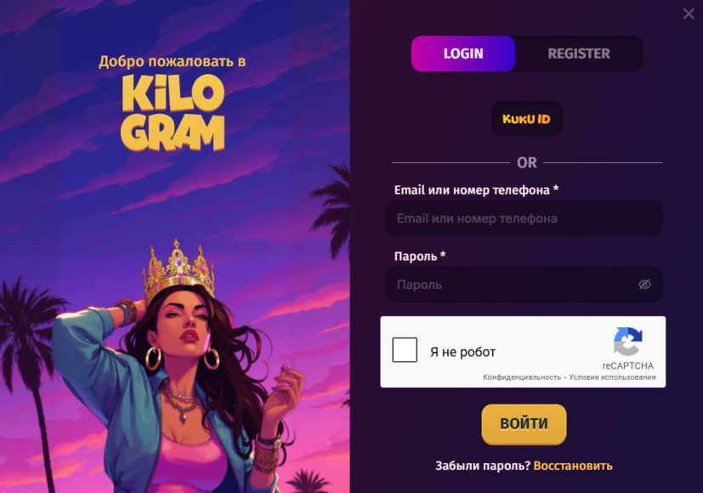Click the reCAPTCHA brand text
The width and height of the screenshot is (703, 493).
tap(627, 365)
